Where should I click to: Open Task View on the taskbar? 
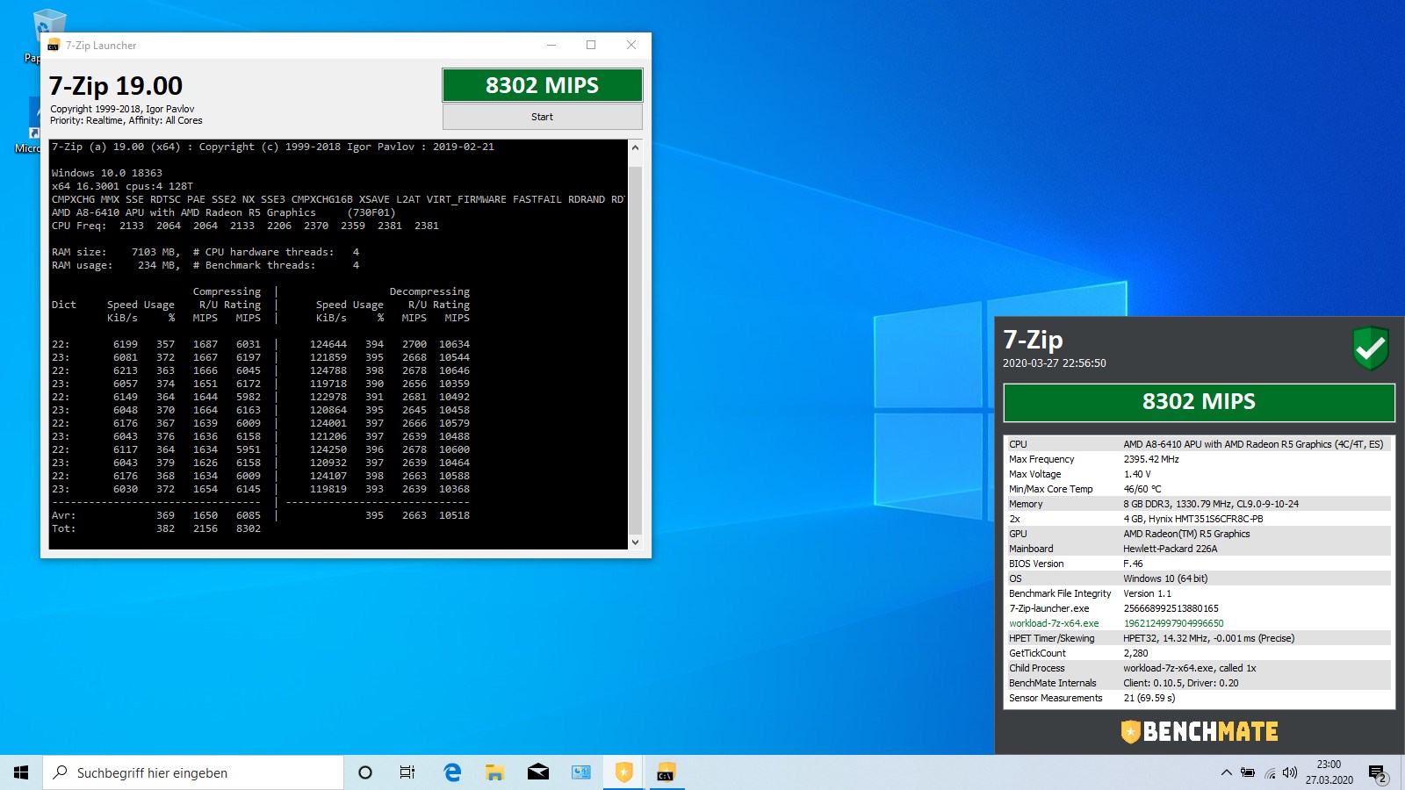tap(407, 772)
